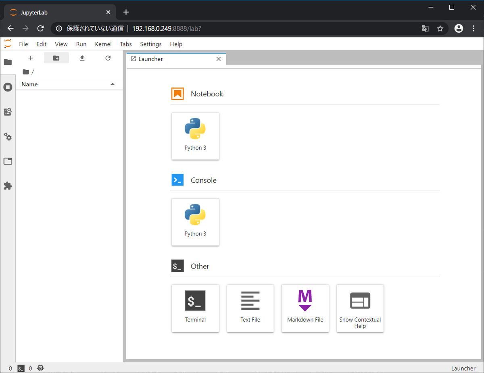Click the Notebook section heading
This screenshot has width=484, height=373.
pos(207,94)
